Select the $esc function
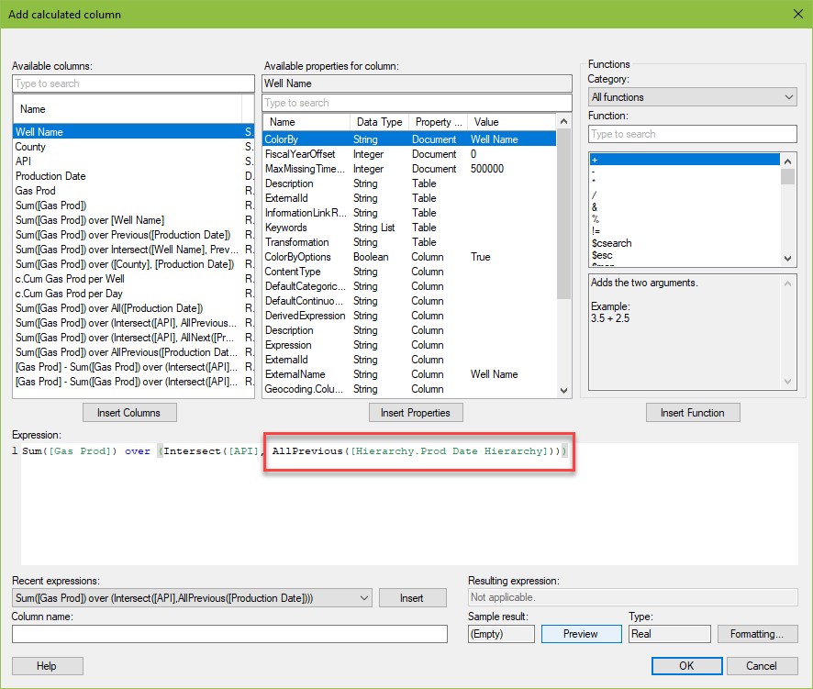Viewport: 813px width, 689px height. 685,255
